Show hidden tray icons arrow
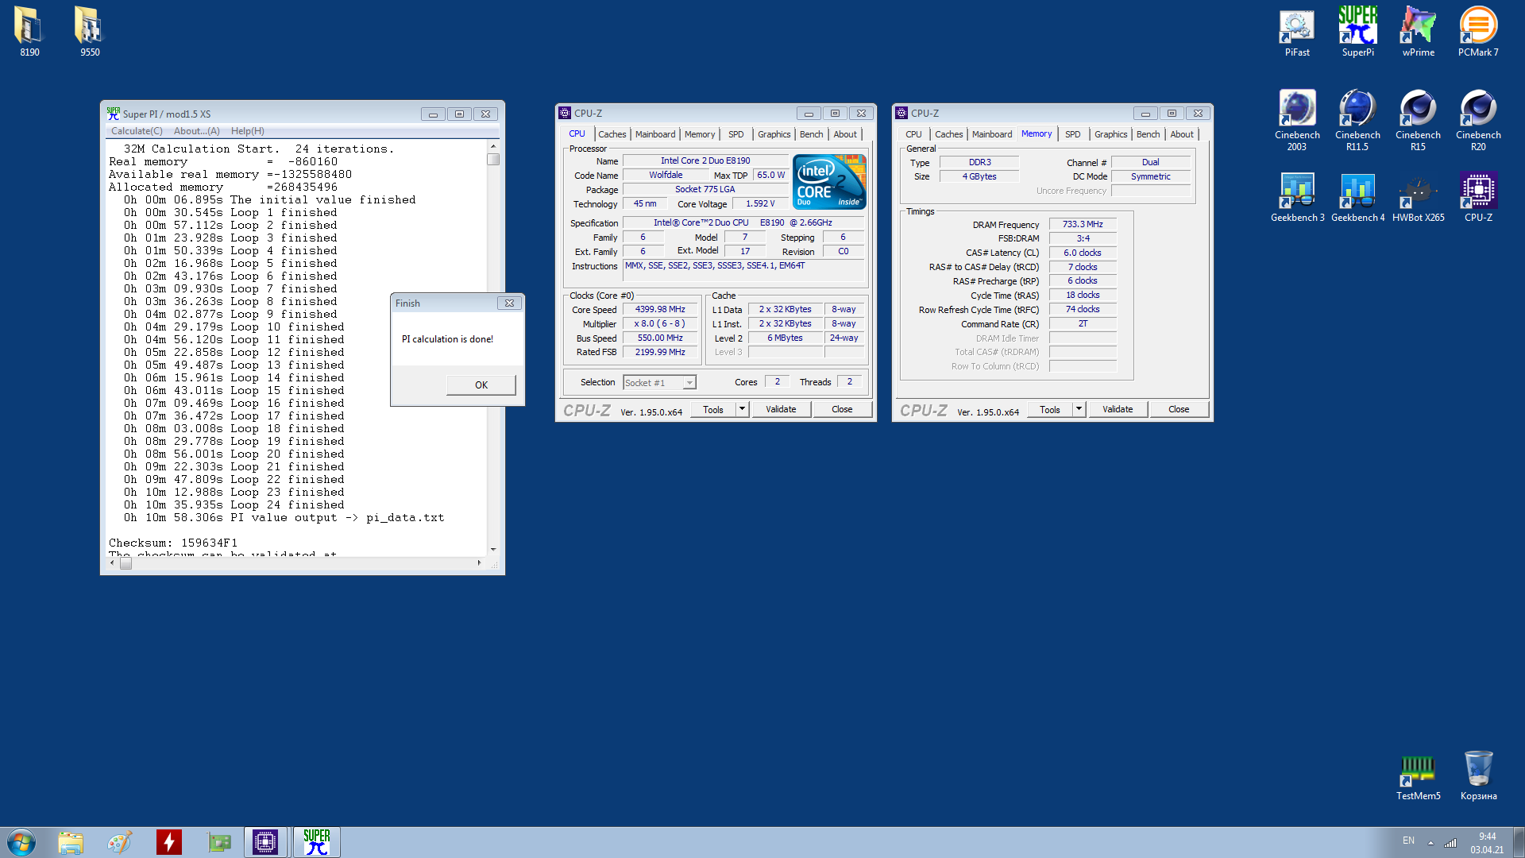This screenshot has width=1525, height=858. 1430,842
